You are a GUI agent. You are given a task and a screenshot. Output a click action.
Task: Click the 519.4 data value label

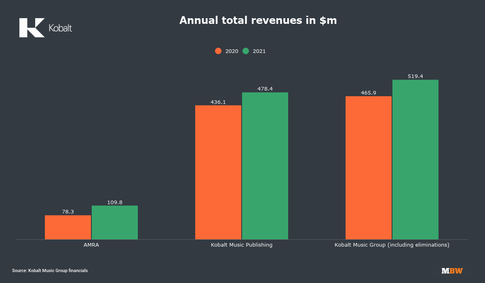pyautogui.click(x=415, y=76)
